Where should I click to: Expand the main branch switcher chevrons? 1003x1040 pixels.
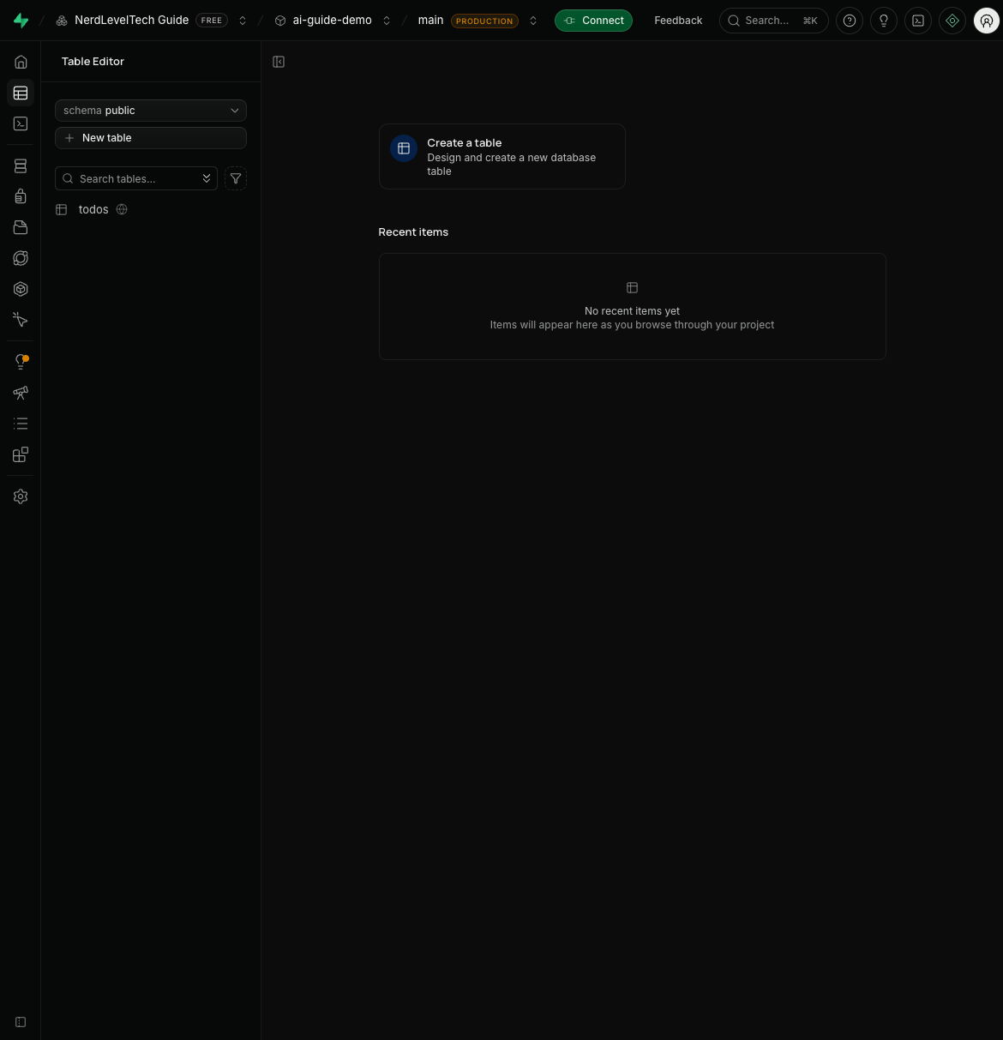click(533, 21)
